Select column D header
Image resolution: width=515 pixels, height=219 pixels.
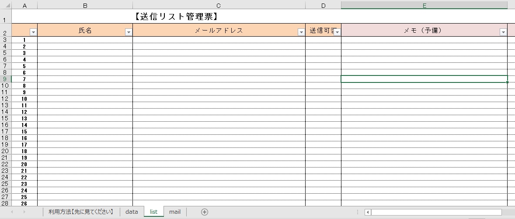[323, 6]
